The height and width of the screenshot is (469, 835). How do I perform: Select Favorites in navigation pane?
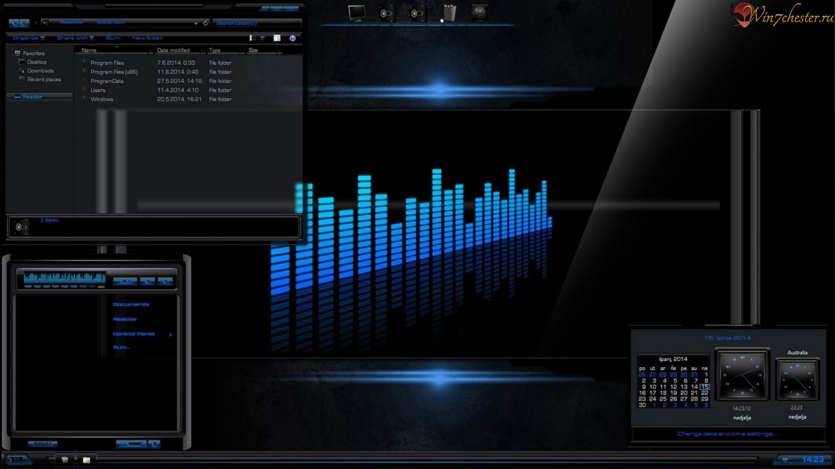coord(33,53)
